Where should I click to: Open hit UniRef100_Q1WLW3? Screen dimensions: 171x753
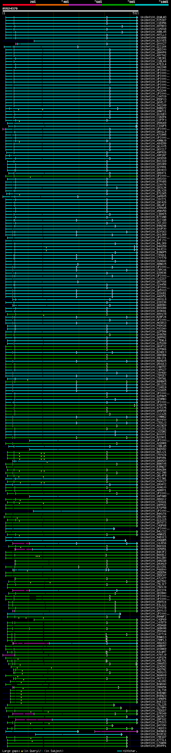(153, 17)
